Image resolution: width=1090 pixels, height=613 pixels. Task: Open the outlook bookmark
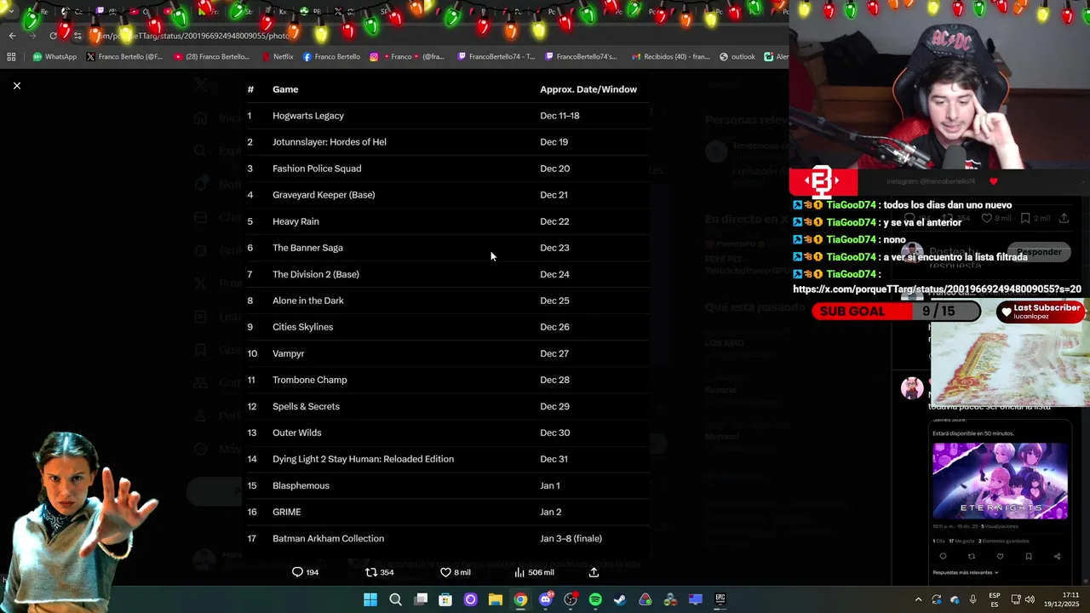pos(737,57)
